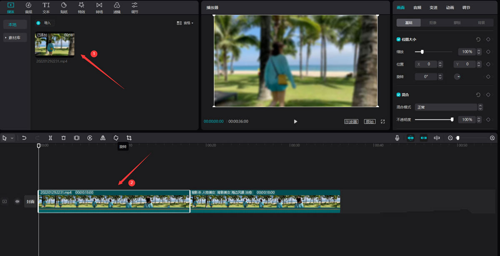Open the 滤镜 (Filters) panel

click(117, 8)
